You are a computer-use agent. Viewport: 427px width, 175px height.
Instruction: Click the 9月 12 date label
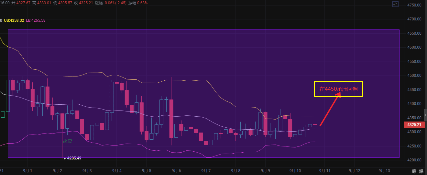[355, 171]
